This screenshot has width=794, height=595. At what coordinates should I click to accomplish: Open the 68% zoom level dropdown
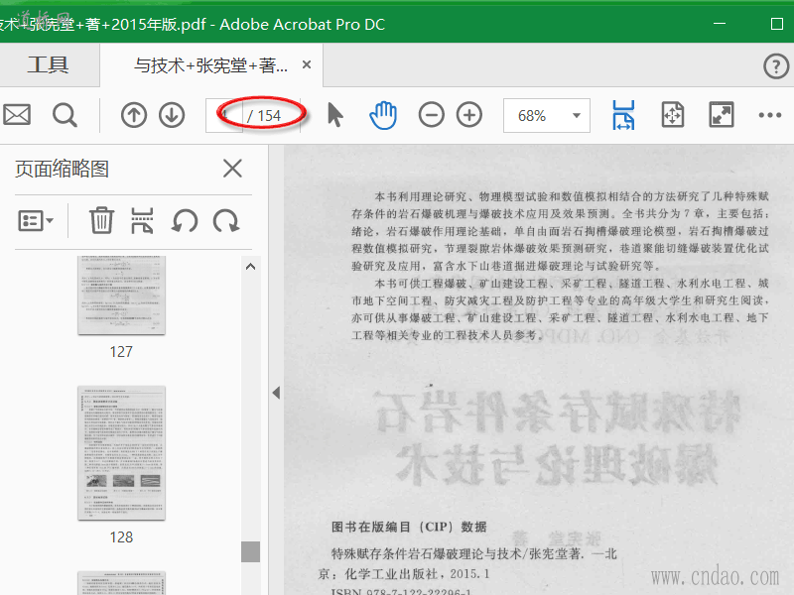[x=547, y=116]
